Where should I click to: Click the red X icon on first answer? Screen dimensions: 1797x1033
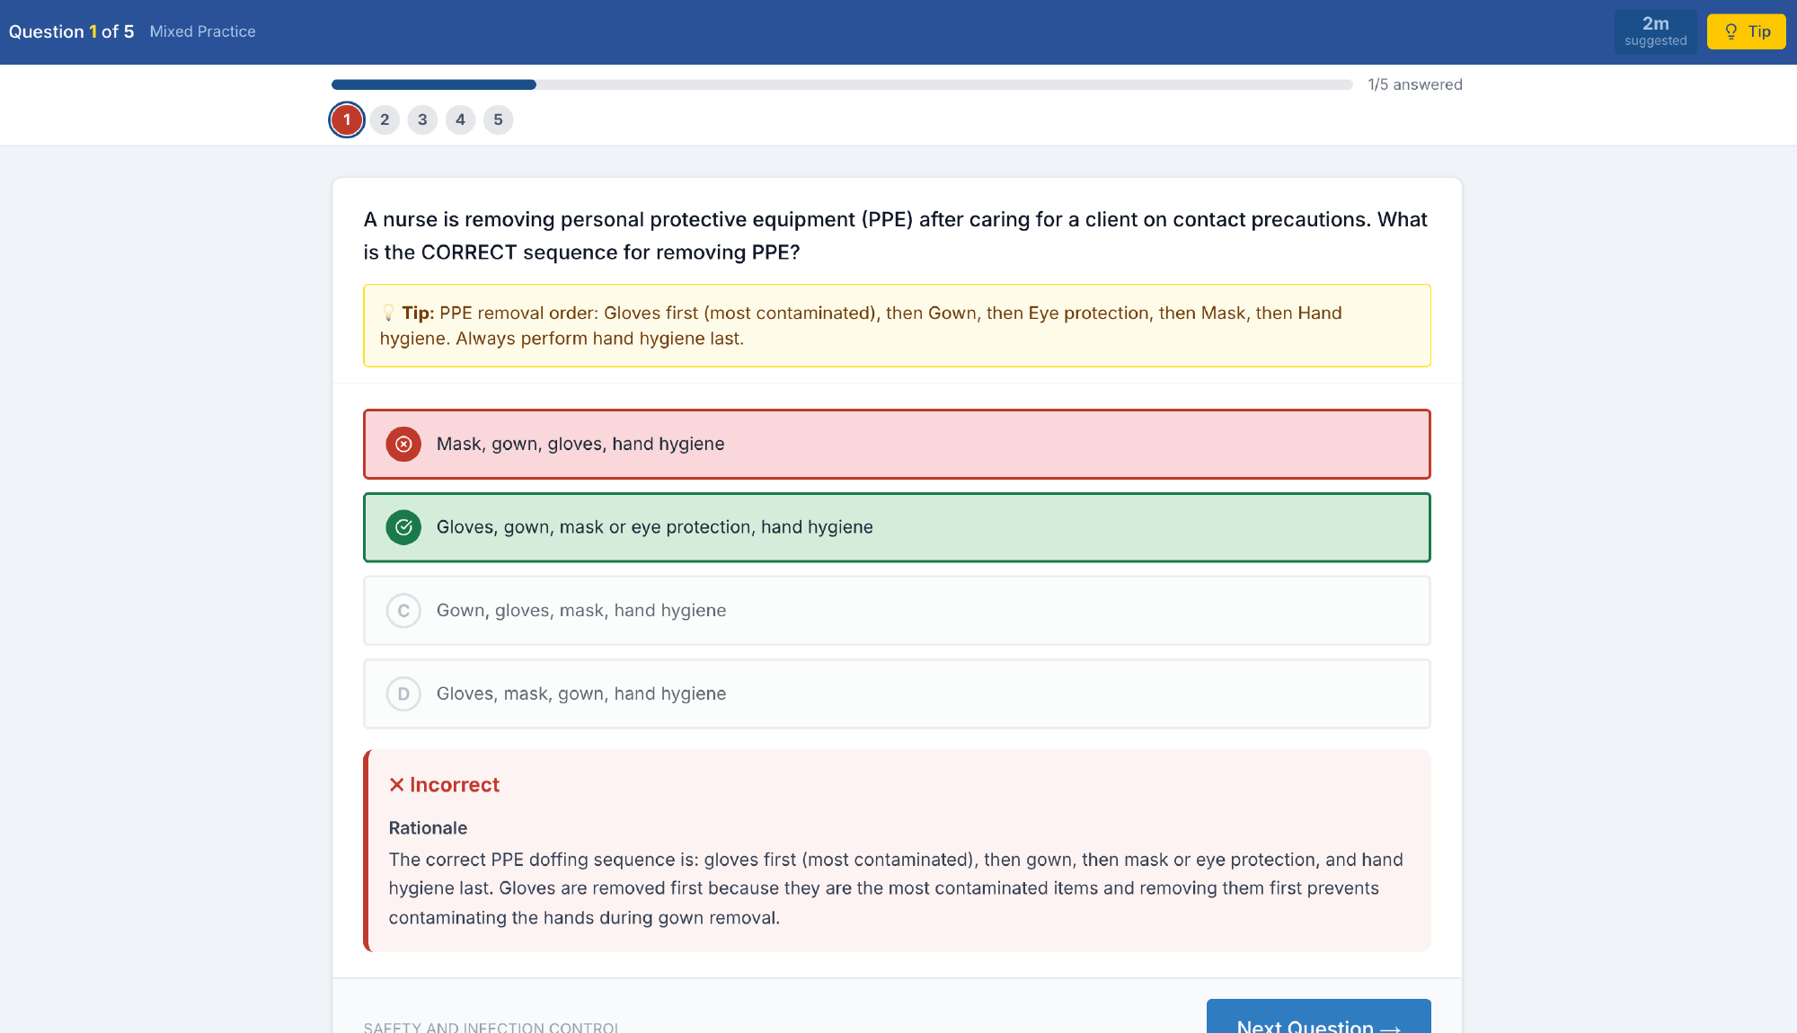pyautogui.click(x=403, y=444)
